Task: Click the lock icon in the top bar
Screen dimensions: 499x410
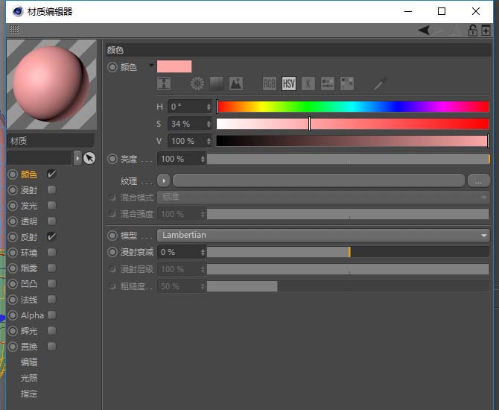Action: (x=472, y=31)
